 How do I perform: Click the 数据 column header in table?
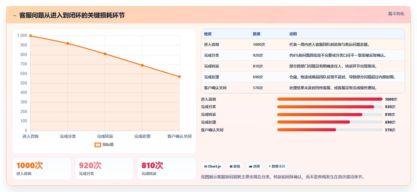256,34
